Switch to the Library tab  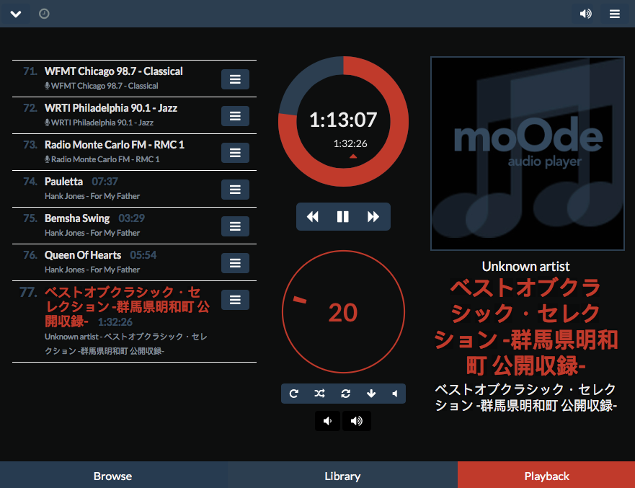pyautogui.click(x=342, y=476)
